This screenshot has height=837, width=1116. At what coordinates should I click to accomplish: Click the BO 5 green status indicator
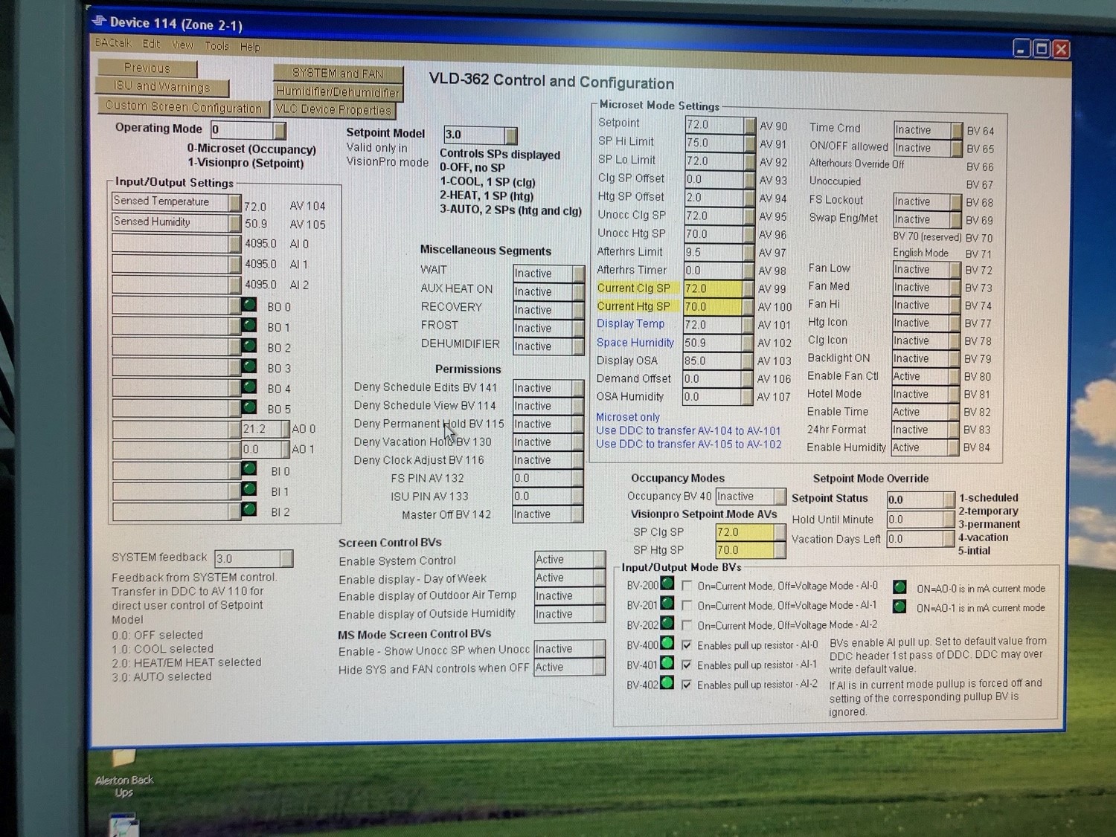click(249, 408)
